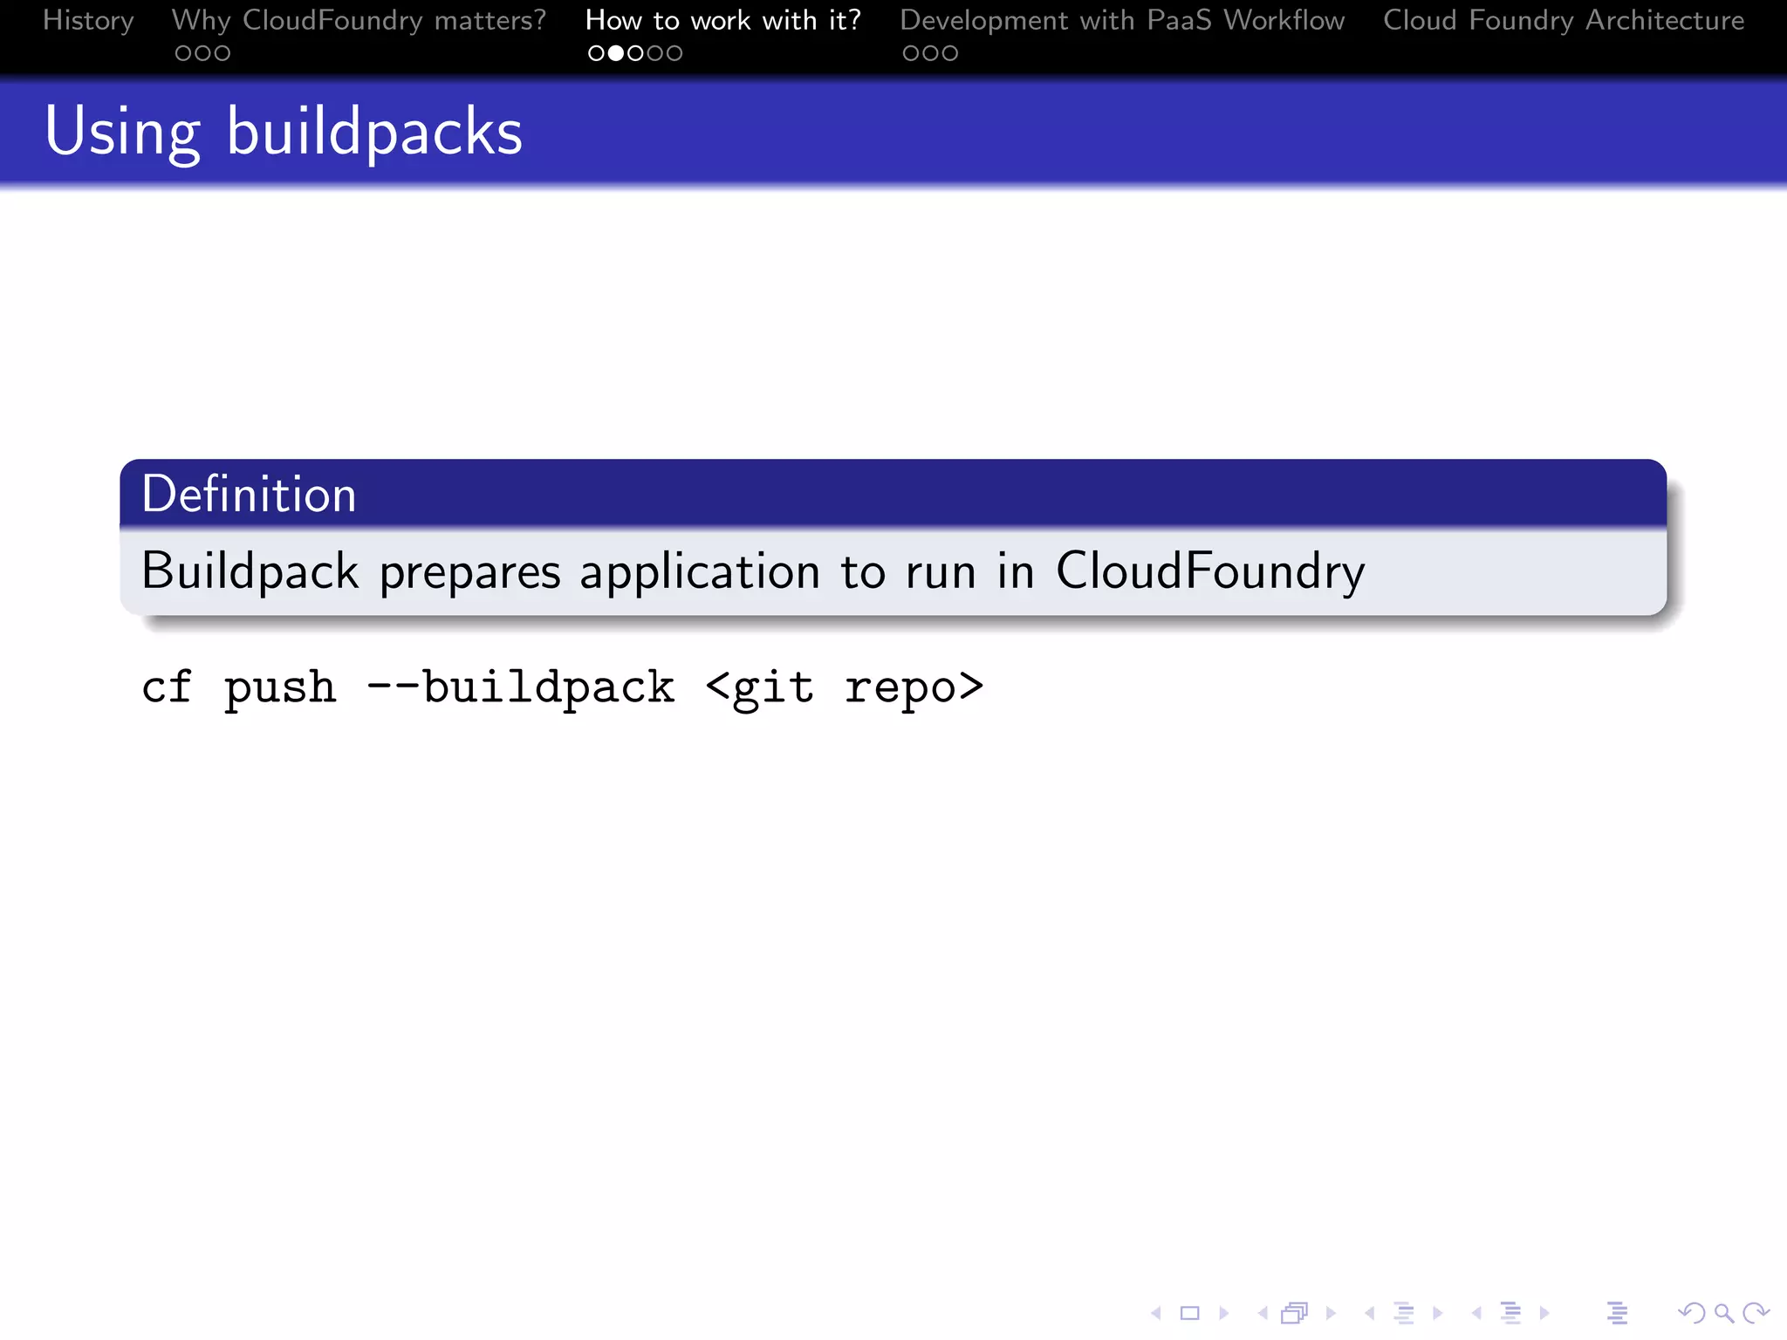The width and height of the screenshot is (1787, 1340).
Task: Select first dot under How to work with it?
Action: 597,53
